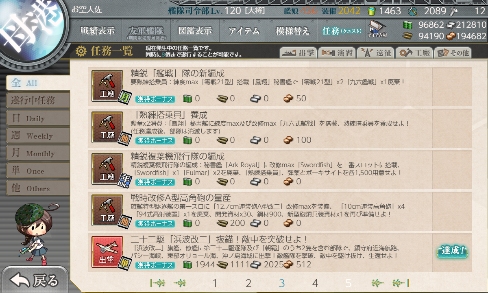
Task: Go back with the 戻る button
Action: pyautogui.click(x=35, y=280)
